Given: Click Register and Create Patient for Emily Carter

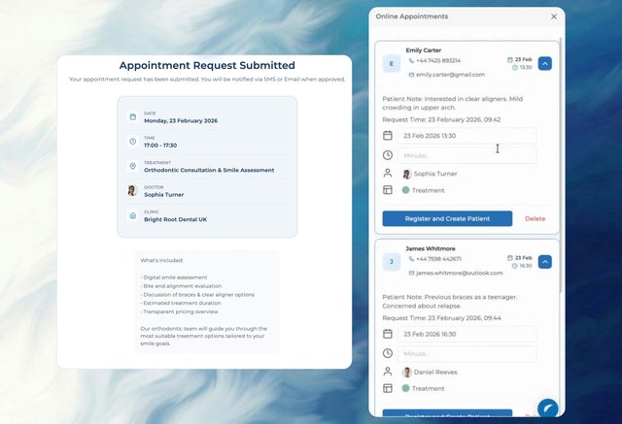Looking at the screenshot, I should [x=447, y=218].
